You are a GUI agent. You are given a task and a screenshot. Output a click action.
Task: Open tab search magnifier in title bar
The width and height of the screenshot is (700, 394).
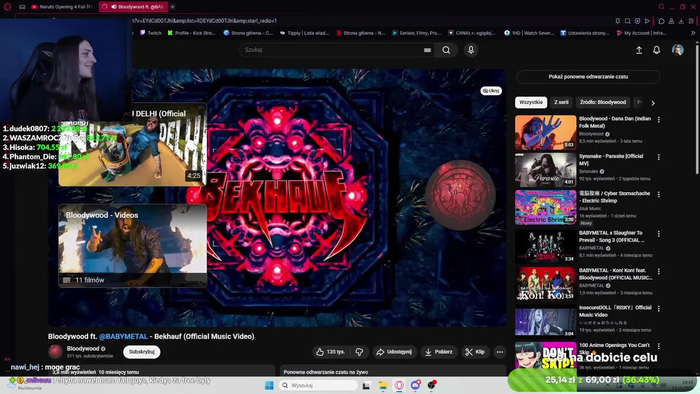[661, 7]
